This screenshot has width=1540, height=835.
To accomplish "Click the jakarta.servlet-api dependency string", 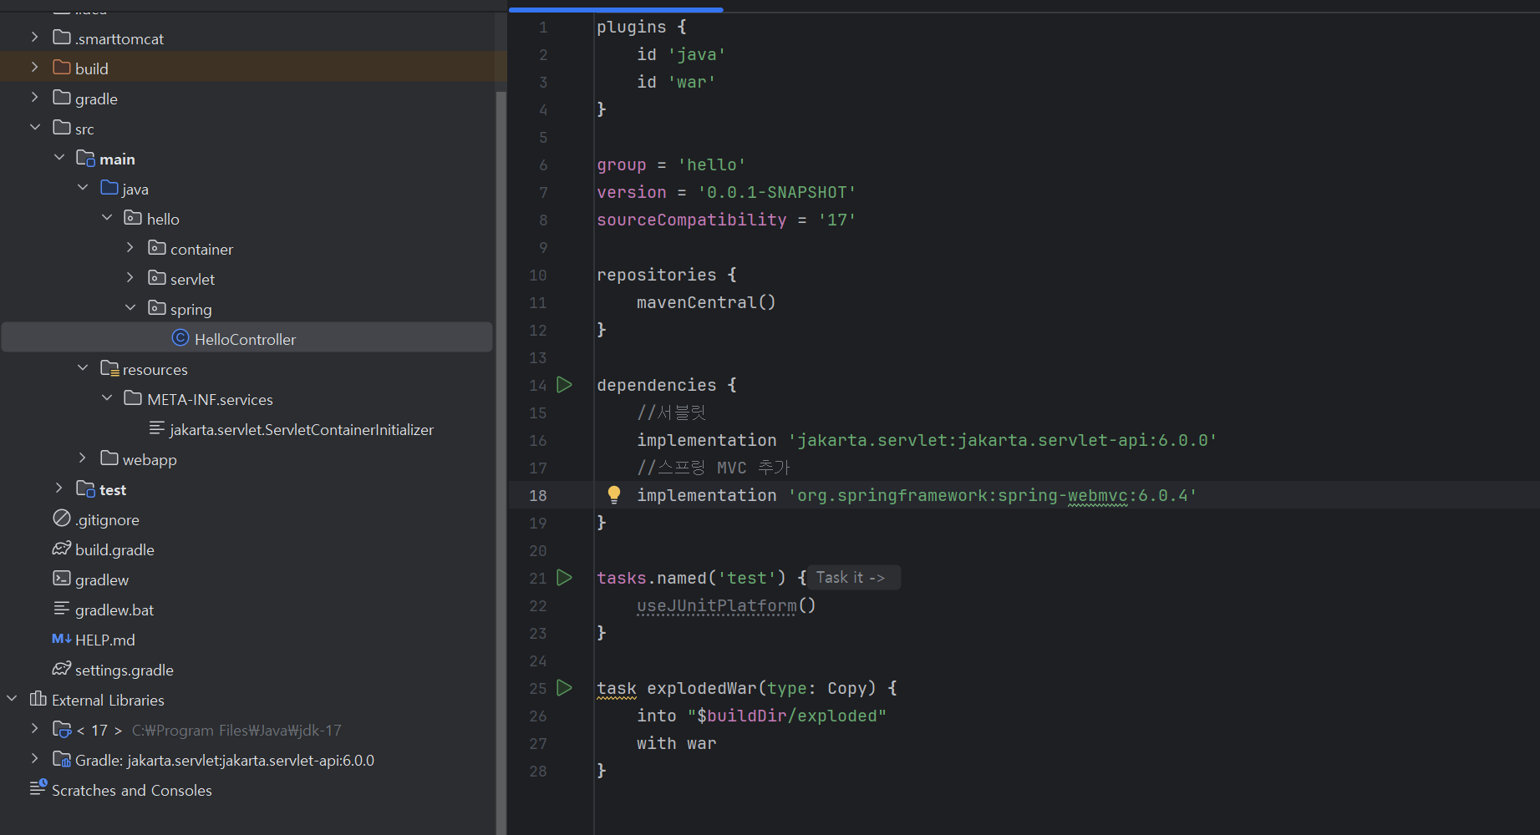I will tap(1003, 440).
